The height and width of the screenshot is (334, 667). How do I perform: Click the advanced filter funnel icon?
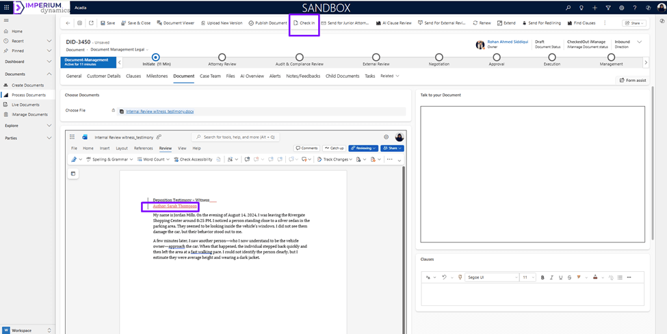click(x=608, y=8)
